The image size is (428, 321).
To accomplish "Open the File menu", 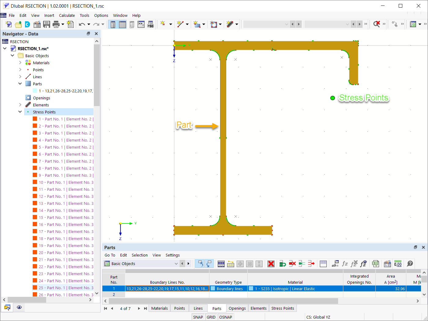I will (12, 15).
